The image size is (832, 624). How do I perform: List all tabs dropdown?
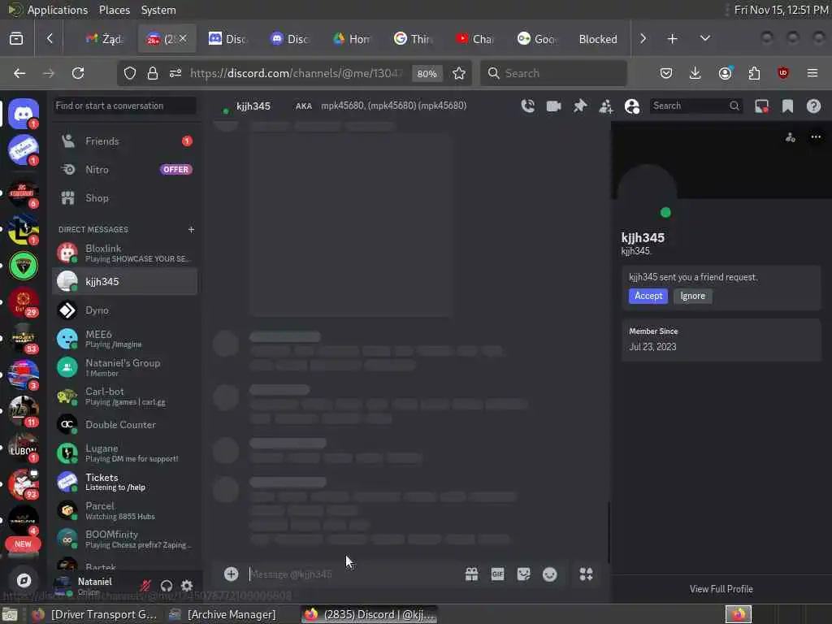(x=705, y=39)
